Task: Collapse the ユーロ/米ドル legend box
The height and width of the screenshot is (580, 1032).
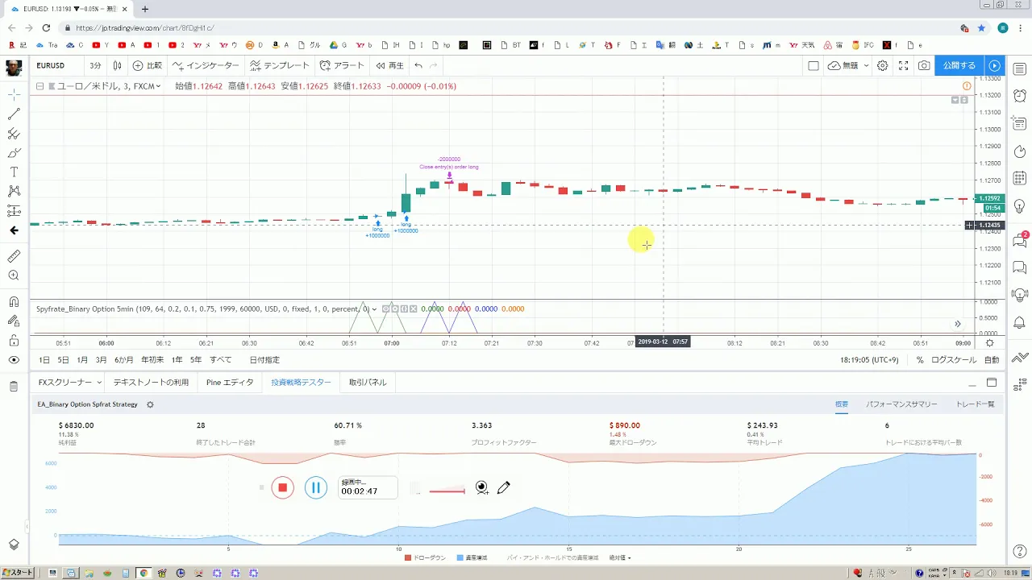Action: tap(40, 86)
